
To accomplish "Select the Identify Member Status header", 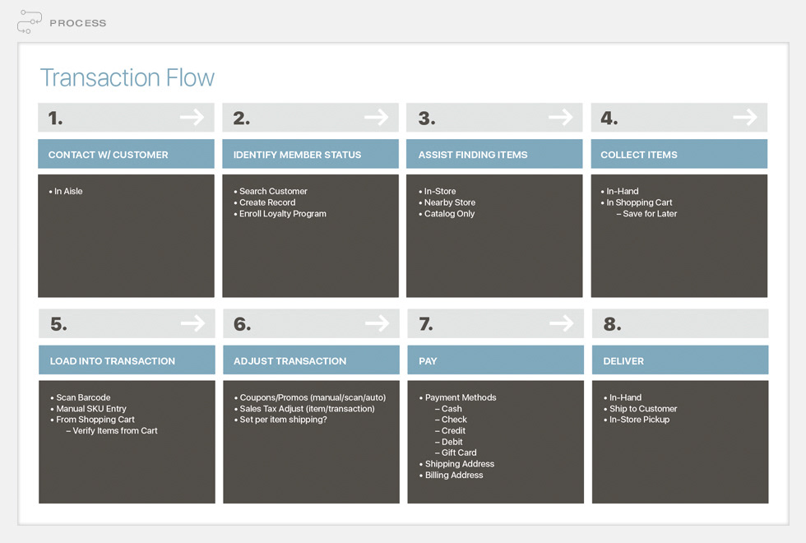I will [311, 154].
